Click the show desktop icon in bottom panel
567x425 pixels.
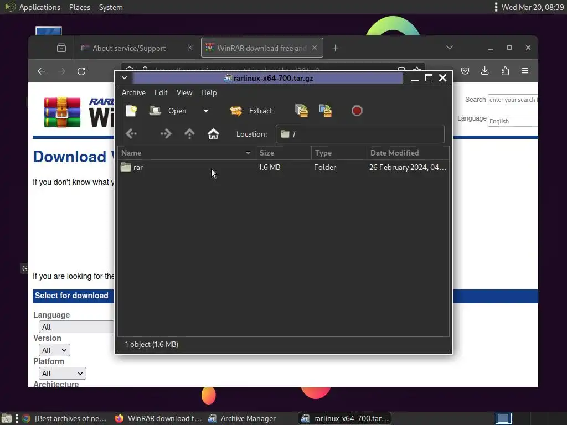pos(7,418)
